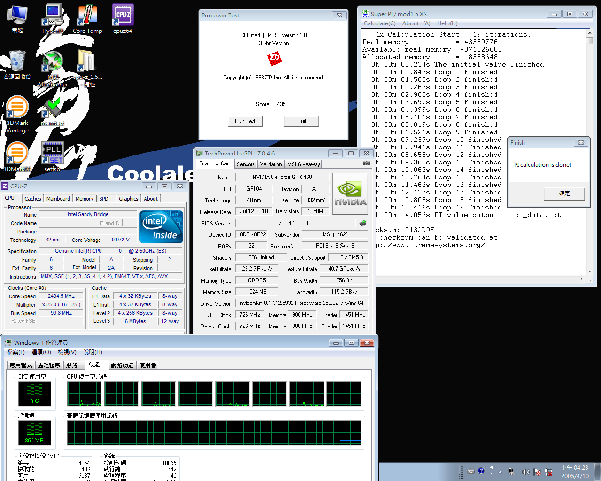
Task: Open the Calculate(C) menu in Super PI
Action: (379, 23)
